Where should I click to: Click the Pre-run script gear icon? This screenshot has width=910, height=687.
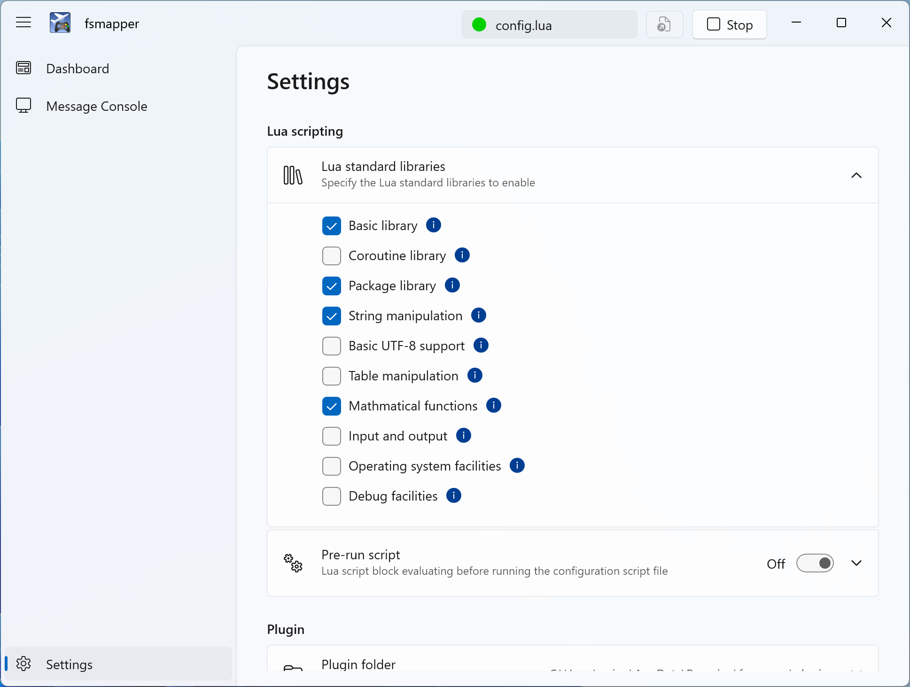(292, 563)
